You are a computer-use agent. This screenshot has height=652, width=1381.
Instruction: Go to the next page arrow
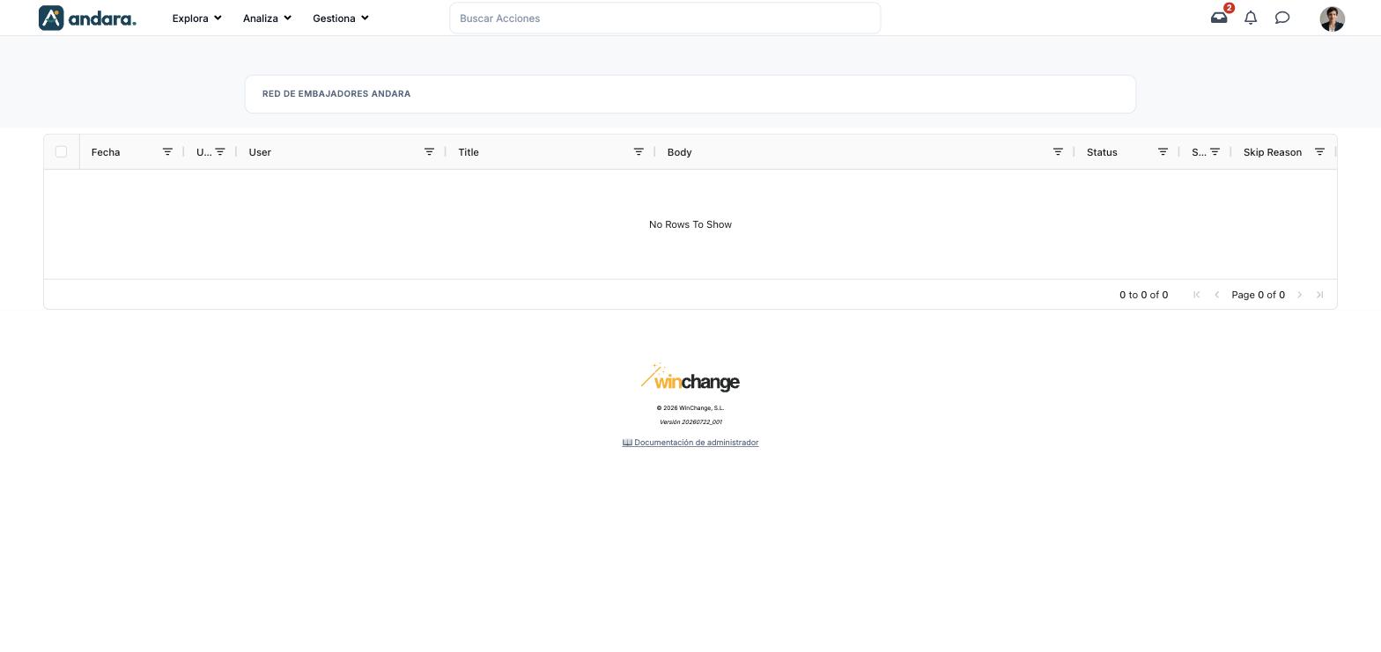(1299, 295)
